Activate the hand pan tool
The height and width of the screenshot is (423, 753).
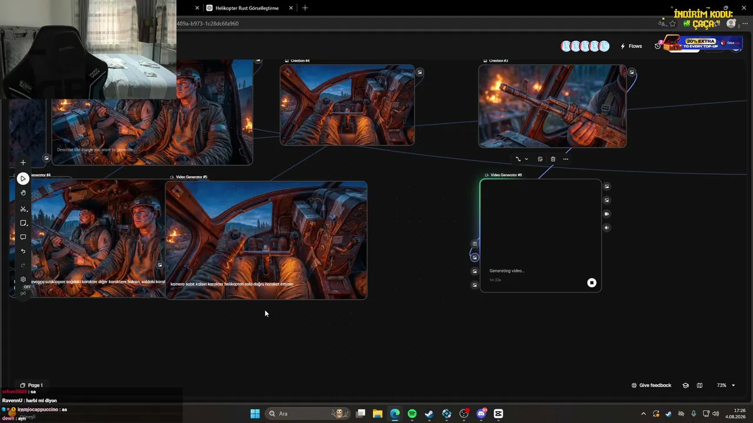point(23,193)
